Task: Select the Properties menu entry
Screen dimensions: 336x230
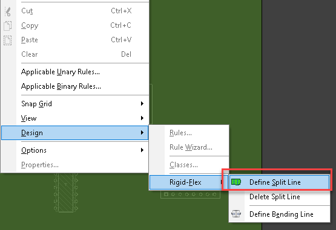Action: pos(75,165)
